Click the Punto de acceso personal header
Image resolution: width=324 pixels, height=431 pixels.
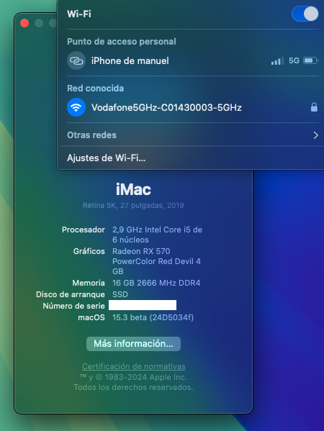pyautogui.click(x=122, y=42)
